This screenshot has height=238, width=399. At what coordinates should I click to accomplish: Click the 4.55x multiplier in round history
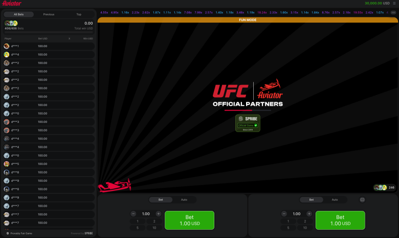(x=104, y=12)
